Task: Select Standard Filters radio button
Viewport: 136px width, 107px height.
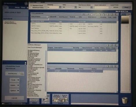Action: (31, 5)
